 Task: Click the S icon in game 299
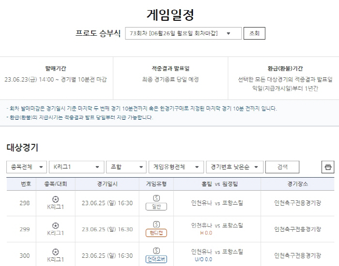[156, 224]
